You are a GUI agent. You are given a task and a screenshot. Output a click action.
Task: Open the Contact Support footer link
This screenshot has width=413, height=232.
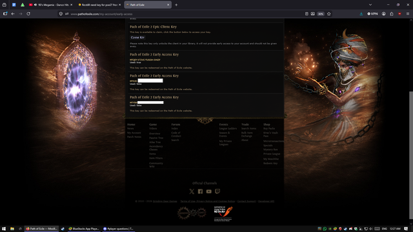click(x=247, y=201)
